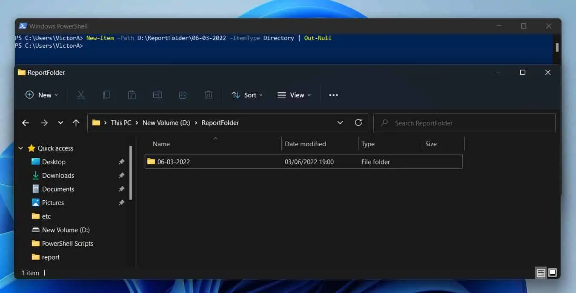The height and width of the screenshot is (293, 576).
Task: Open the New dropdown menu
Action: pos(42,95)
